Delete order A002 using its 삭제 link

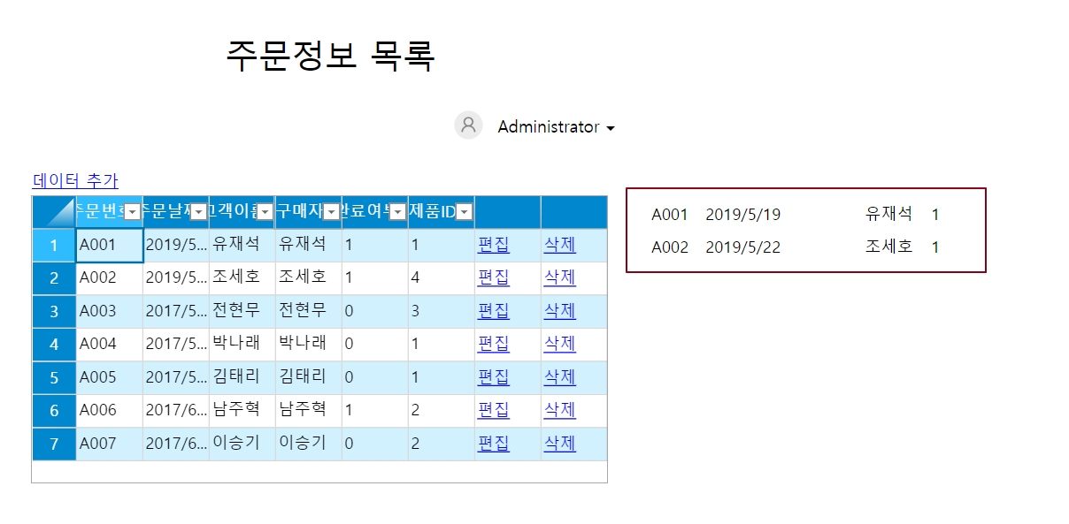559,277
